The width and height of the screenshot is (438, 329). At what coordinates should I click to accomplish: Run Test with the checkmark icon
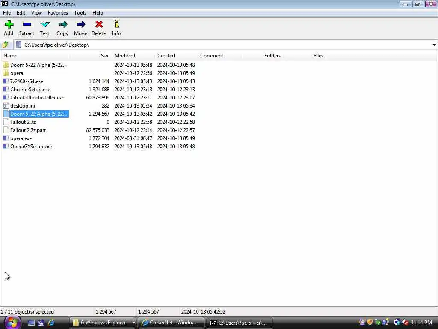point(44,24)
